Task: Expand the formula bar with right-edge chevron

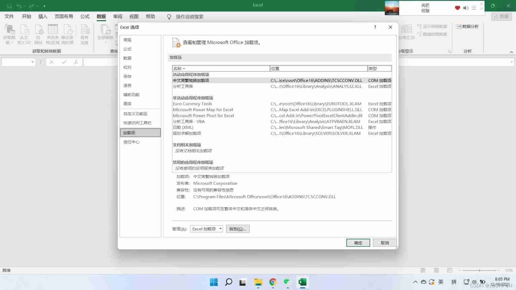Action: pos(511,62)
